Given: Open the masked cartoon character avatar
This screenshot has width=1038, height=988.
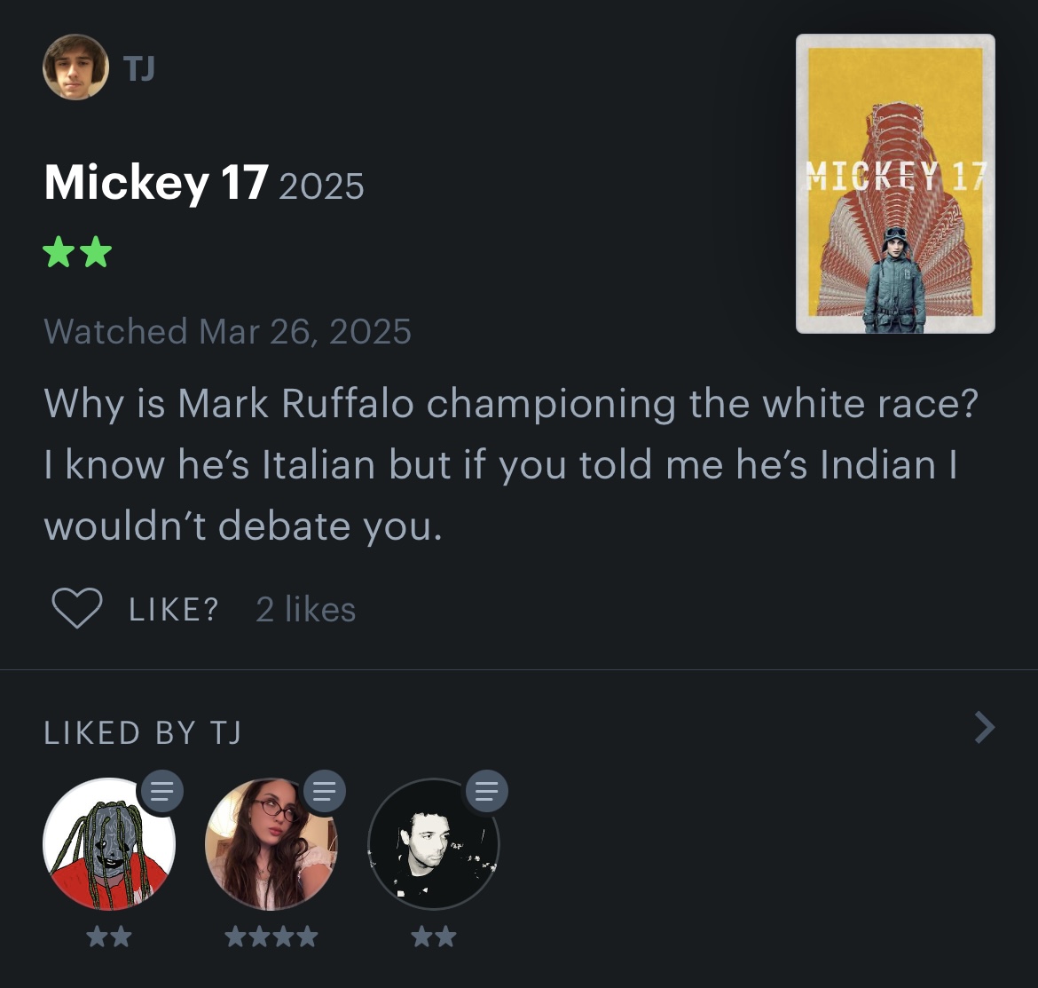Looking at the screenshot, I should pos(108,843).
